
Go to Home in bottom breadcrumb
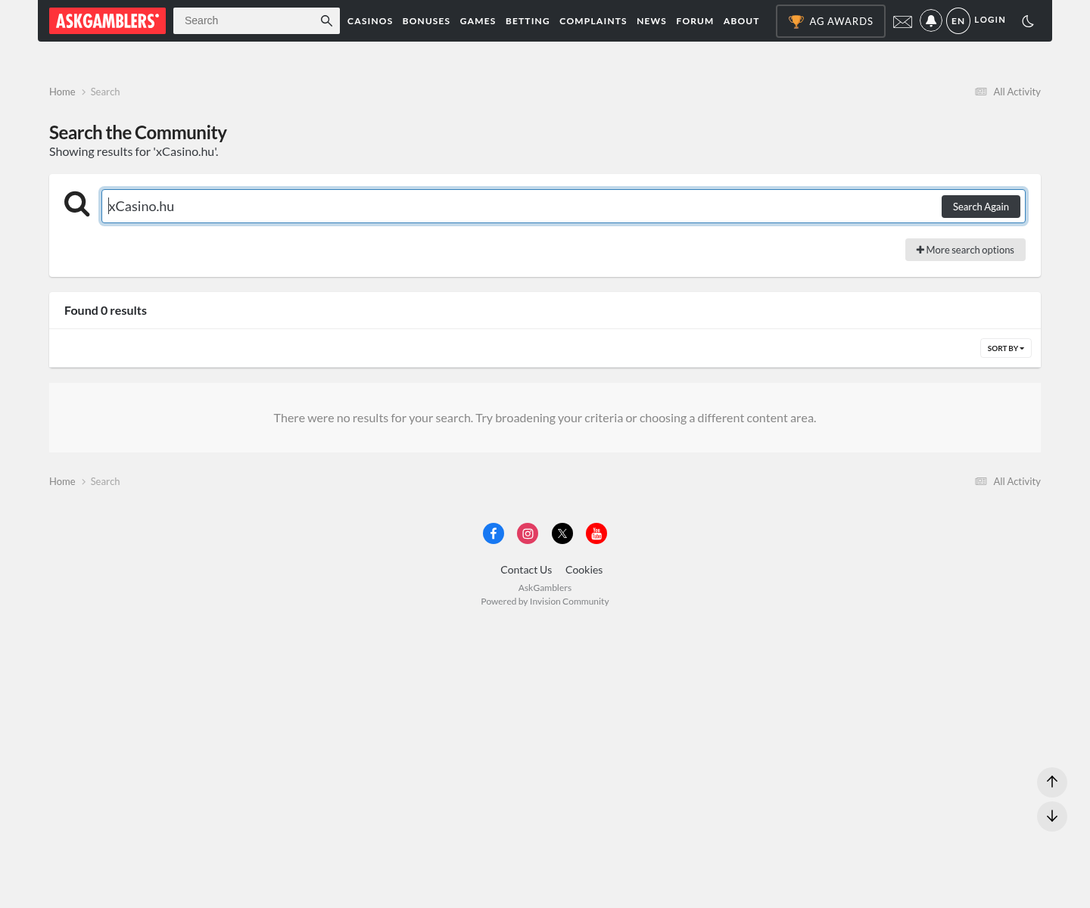(62, 481)
